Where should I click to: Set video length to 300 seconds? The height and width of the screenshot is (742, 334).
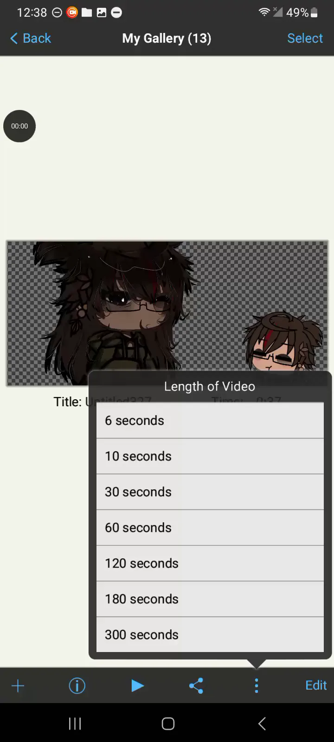210,635
